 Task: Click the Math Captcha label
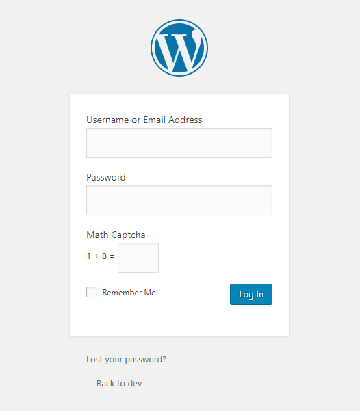[x=116, y=235]
